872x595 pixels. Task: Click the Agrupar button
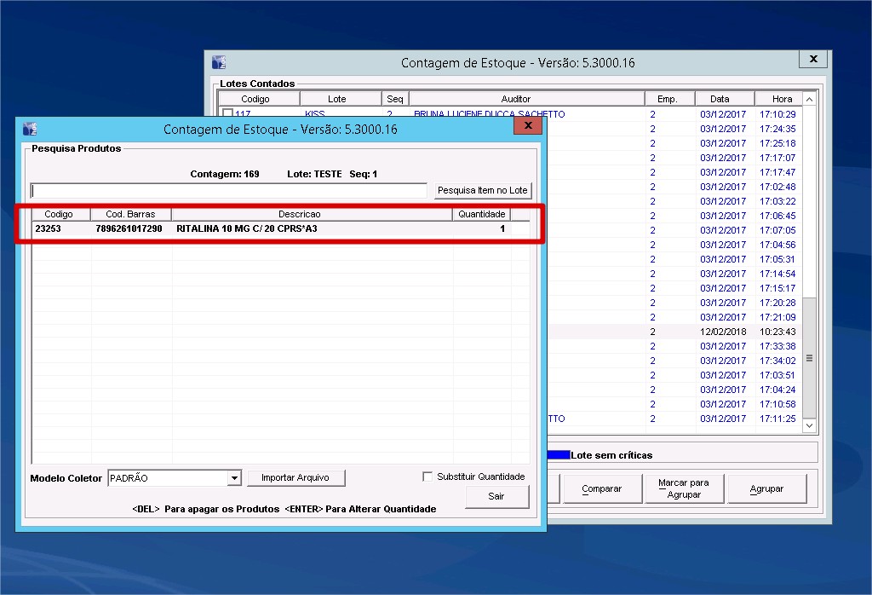pos(766,489)
